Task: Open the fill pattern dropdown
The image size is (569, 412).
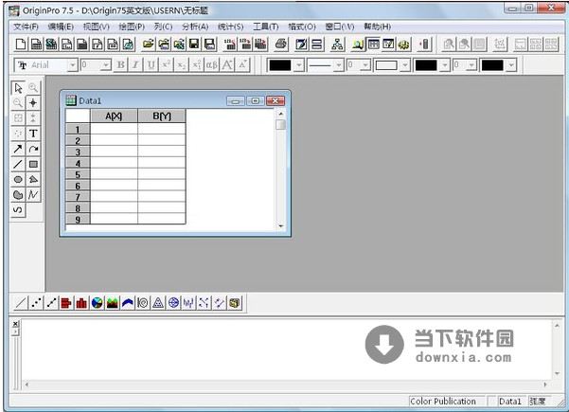Action: pyautogui.click(x=405, y=65)
